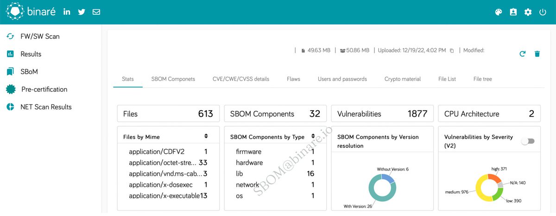The image size is (556, 216).
Task: Click the copy icon beside upload date
Action: pos(452,51)
